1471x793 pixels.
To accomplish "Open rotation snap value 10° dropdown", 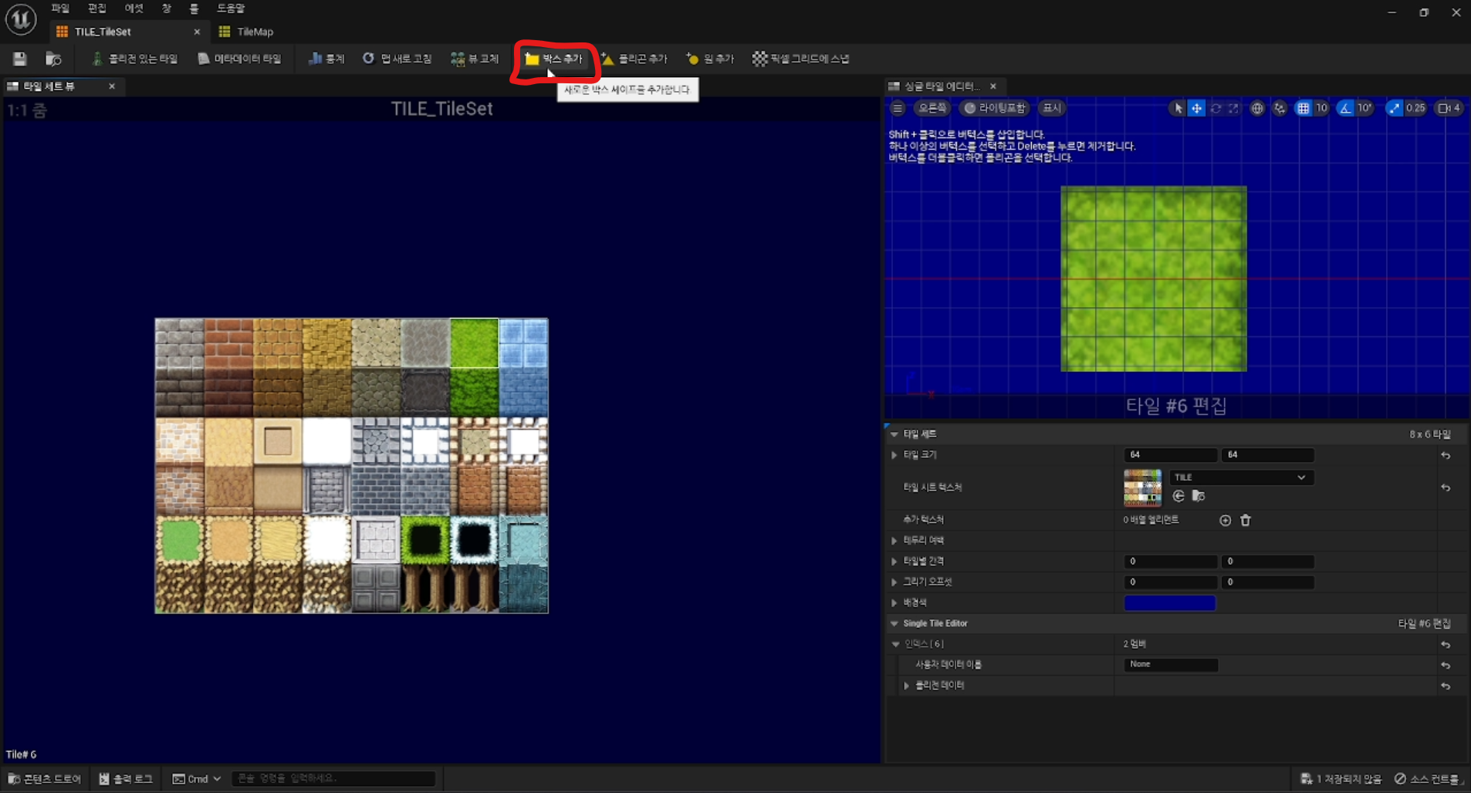I will tap(1364, 108).
